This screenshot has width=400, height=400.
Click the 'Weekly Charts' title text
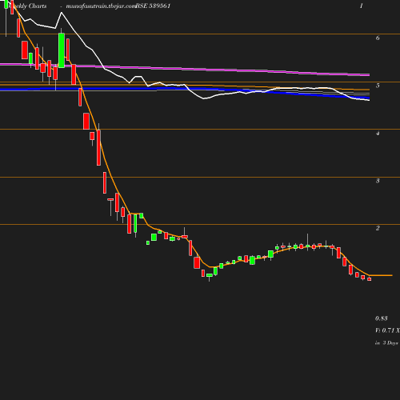point(27,6)
